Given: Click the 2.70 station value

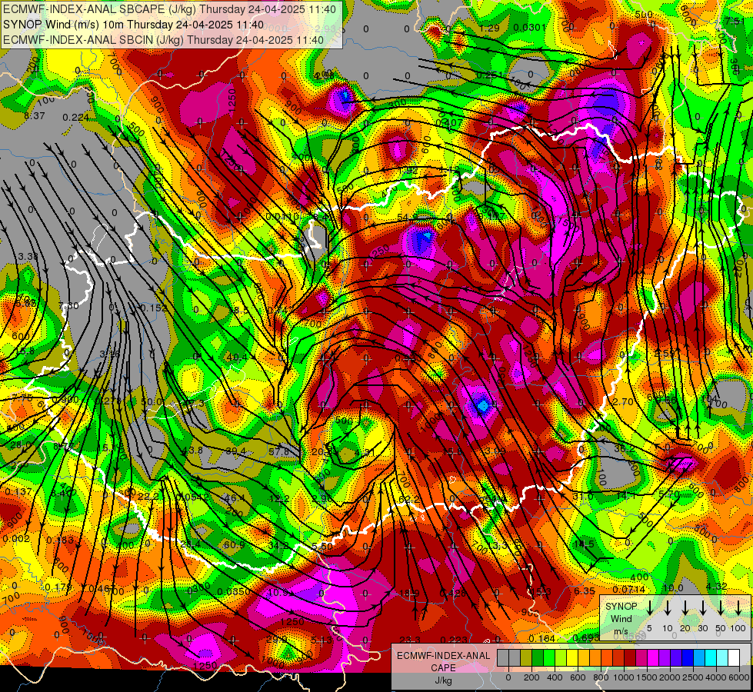Looking at the screenshot, I should coord(623,401).
